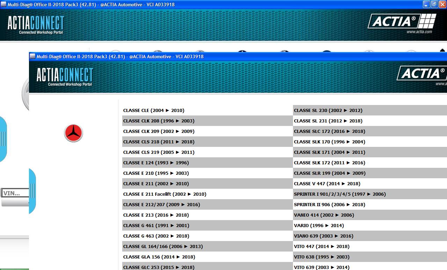
Task: Select CLASSE SLK 170 (1996 ► 2004)
Action: [x=370, y=142]
